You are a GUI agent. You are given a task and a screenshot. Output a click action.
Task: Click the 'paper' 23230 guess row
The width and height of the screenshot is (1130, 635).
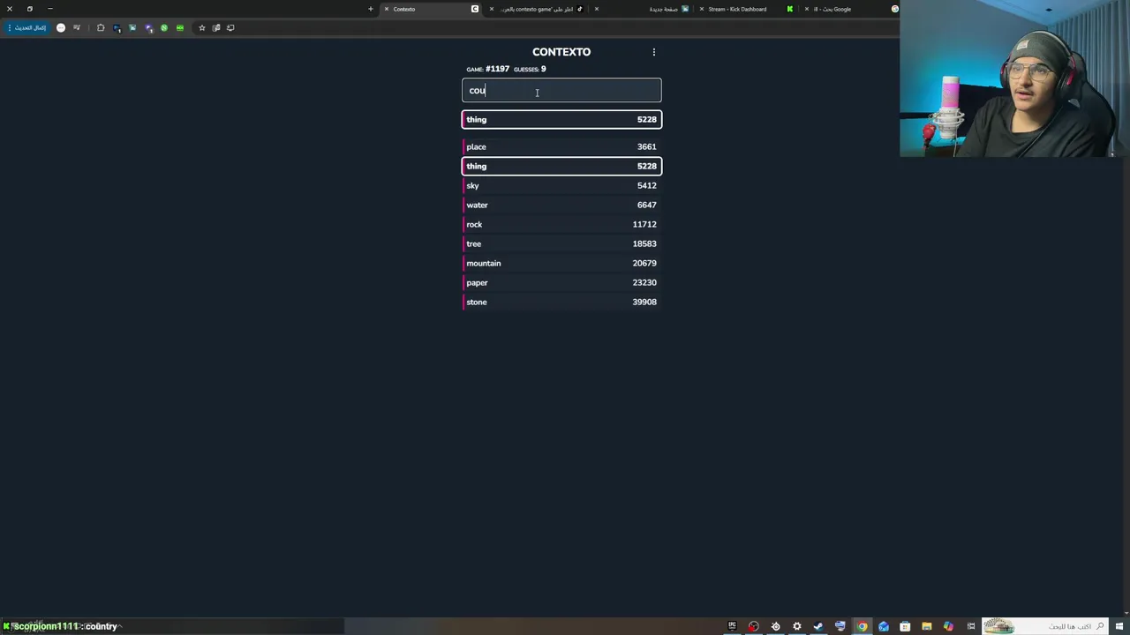(x=561, y=282)
